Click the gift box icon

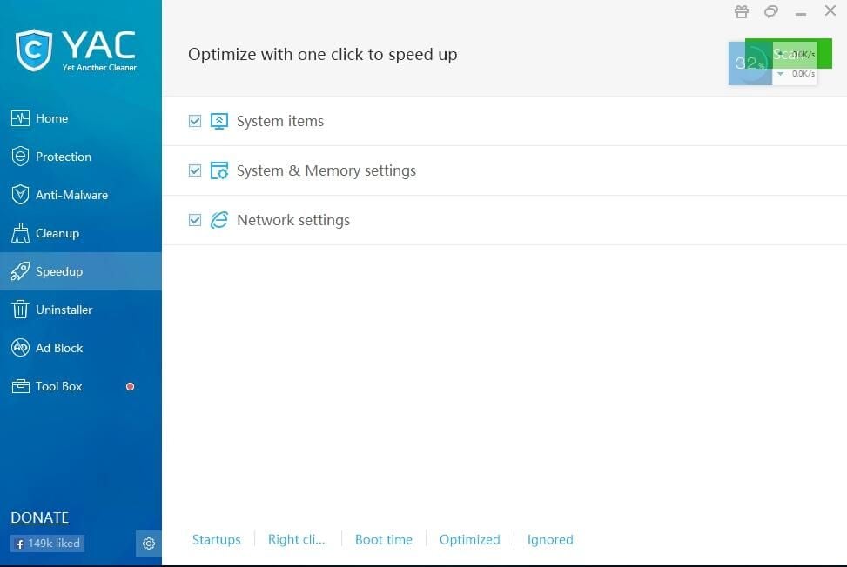tap(742, 11)
